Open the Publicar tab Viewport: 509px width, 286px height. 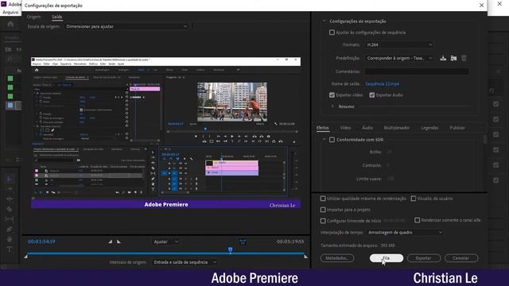(x=457, y=128)
